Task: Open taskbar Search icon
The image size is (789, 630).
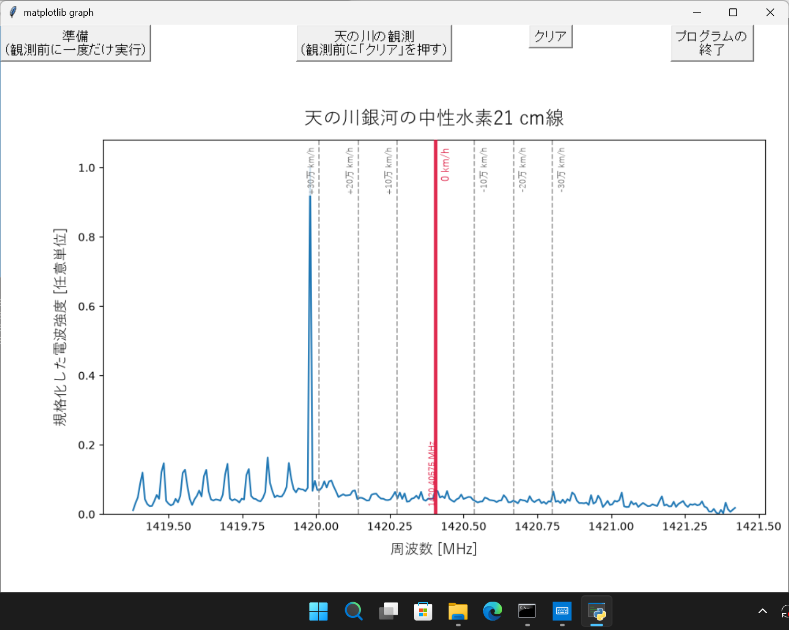Action: [x=354, y=611]
